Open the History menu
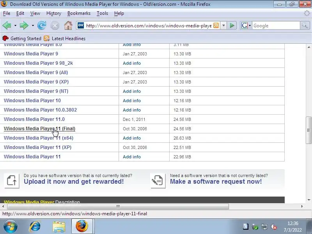The height and width of the screenshot is (234, 312). 54,13
